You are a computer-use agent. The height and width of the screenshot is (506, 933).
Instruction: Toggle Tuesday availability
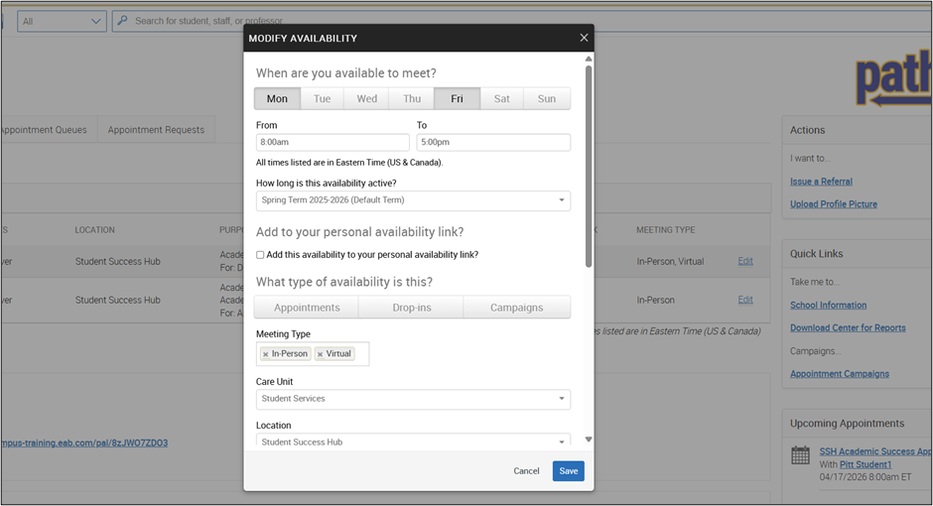[x=322, y=98]
